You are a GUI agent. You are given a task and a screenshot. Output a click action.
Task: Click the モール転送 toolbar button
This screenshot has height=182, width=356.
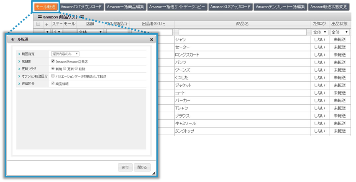tap(46, 7)
